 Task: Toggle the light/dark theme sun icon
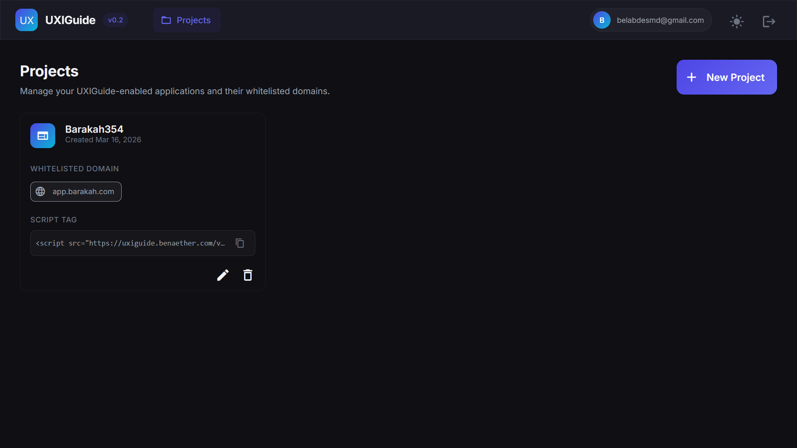(737, 22)
